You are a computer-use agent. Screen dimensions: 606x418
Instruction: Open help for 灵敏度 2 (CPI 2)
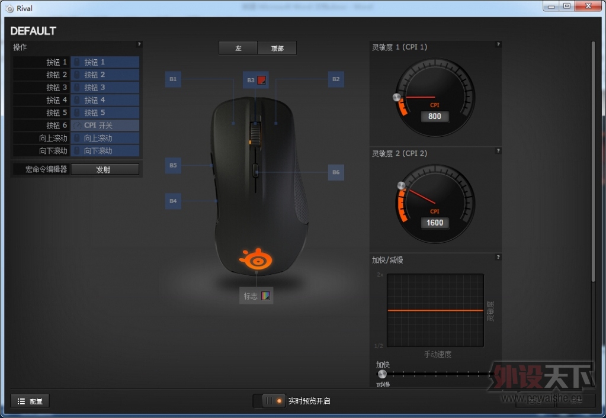(x=498, y=151)
